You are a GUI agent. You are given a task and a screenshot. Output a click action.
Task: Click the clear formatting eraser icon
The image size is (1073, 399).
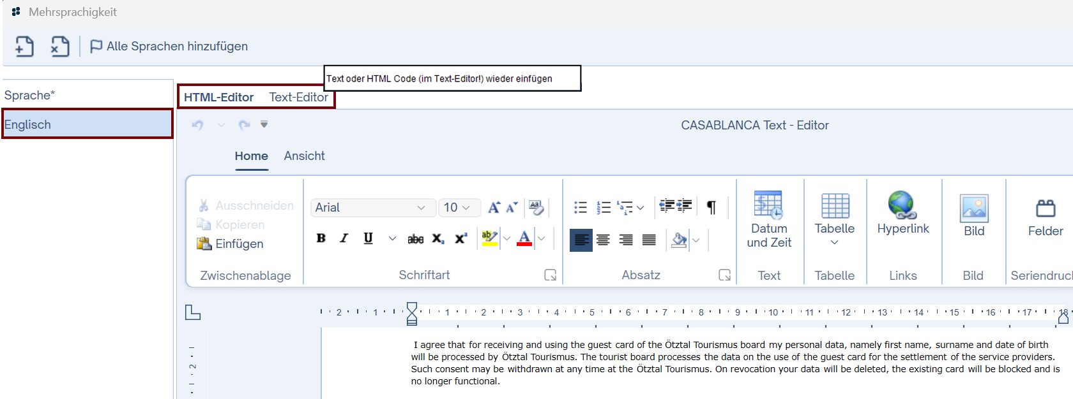coord(536,207)
